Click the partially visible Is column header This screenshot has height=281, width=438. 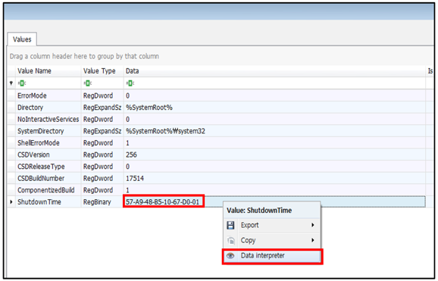pos(430,71)
